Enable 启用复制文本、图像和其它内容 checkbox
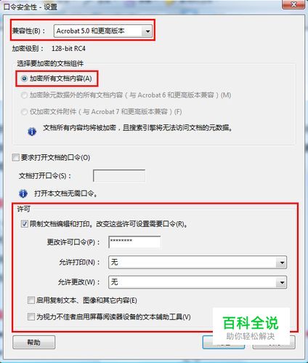This screenshot has width=308, height=363. (x=31, y=300)
